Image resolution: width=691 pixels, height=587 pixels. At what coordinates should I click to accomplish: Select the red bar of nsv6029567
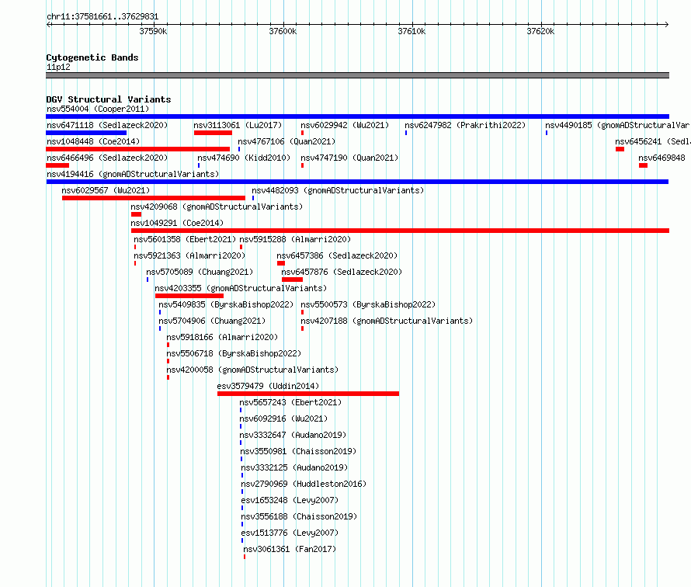(x=154, y=198)
